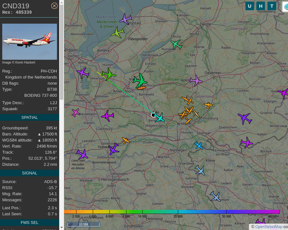
Task: Click the Messages count 2226
Action: [x=52, y=200]
